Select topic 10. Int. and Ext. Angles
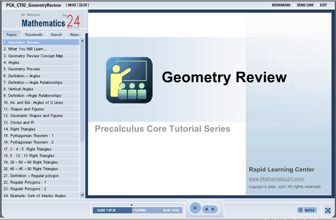The width and height of the screenshot is (336, 220). [x=41, y=103]
